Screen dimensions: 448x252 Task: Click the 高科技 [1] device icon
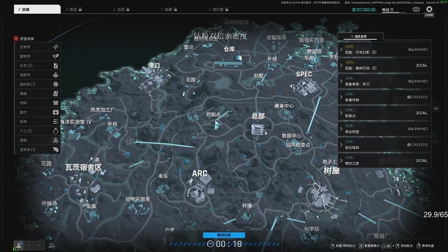tap(55, 85)
